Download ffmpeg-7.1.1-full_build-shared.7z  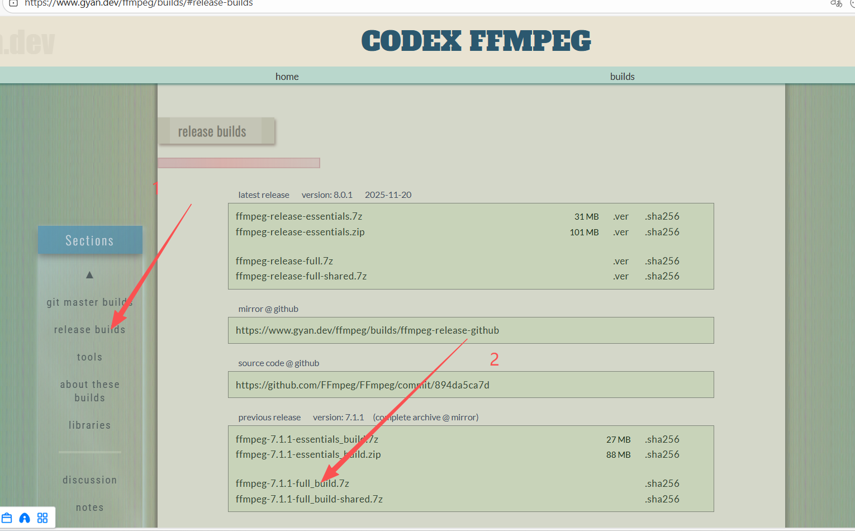point(309,499)
